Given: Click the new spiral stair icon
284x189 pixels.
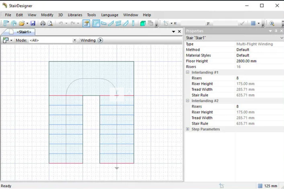Looking at the screenshot, I should coord(14,23).
